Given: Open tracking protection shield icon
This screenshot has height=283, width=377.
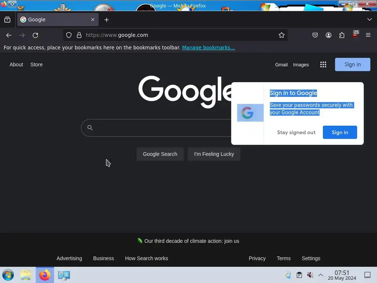Looking at the screenshot, I should (69, 35).
